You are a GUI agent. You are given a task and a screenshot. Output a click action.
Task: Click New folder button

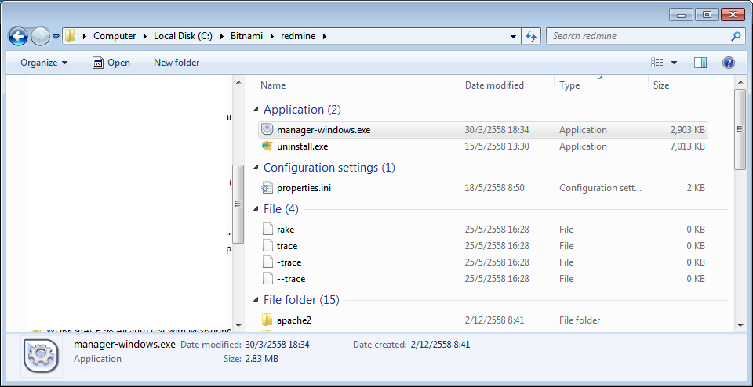point(176,63)
